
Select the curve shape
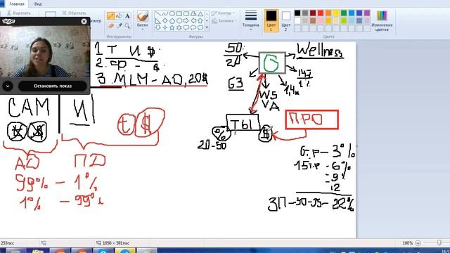point(165,14)
